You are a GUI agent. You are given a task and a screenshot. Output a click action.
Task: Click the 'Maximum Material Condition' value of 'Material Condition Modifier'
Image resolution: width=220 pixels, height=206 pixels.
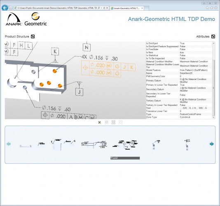point(194,62)
